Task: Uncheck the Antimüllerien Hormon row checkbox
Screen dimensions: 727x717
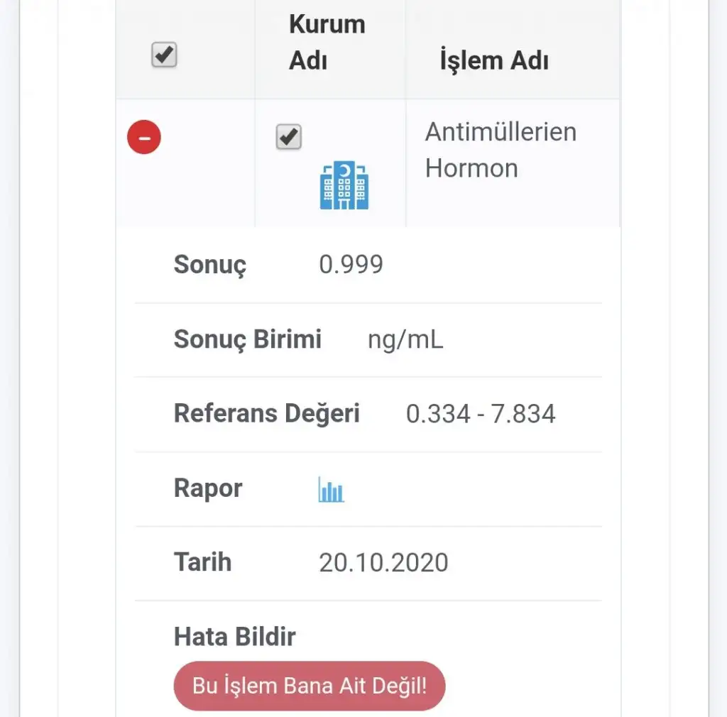Action: tap(288, 137)
